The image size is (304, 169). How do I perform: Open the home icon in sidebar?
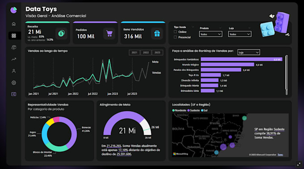click(x=14, y=24)
